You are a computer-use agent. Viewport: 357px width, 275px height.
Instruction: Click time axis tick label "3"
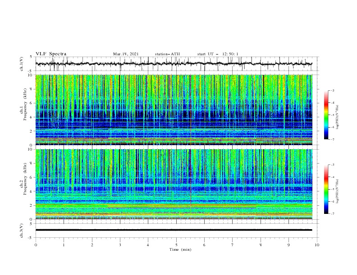(x=120, y=245)
